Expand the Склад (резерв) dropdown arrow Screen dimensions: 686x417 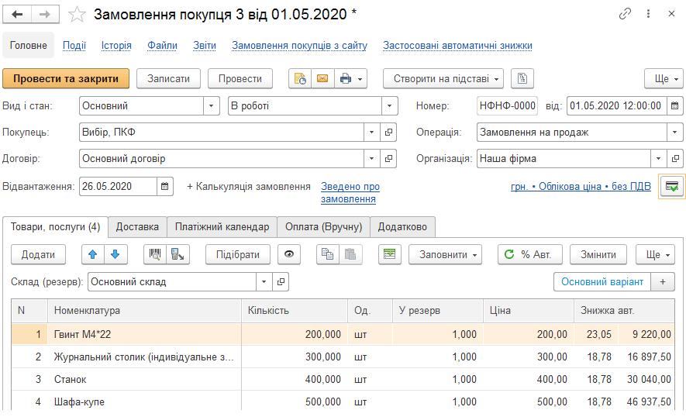(264, 282)
